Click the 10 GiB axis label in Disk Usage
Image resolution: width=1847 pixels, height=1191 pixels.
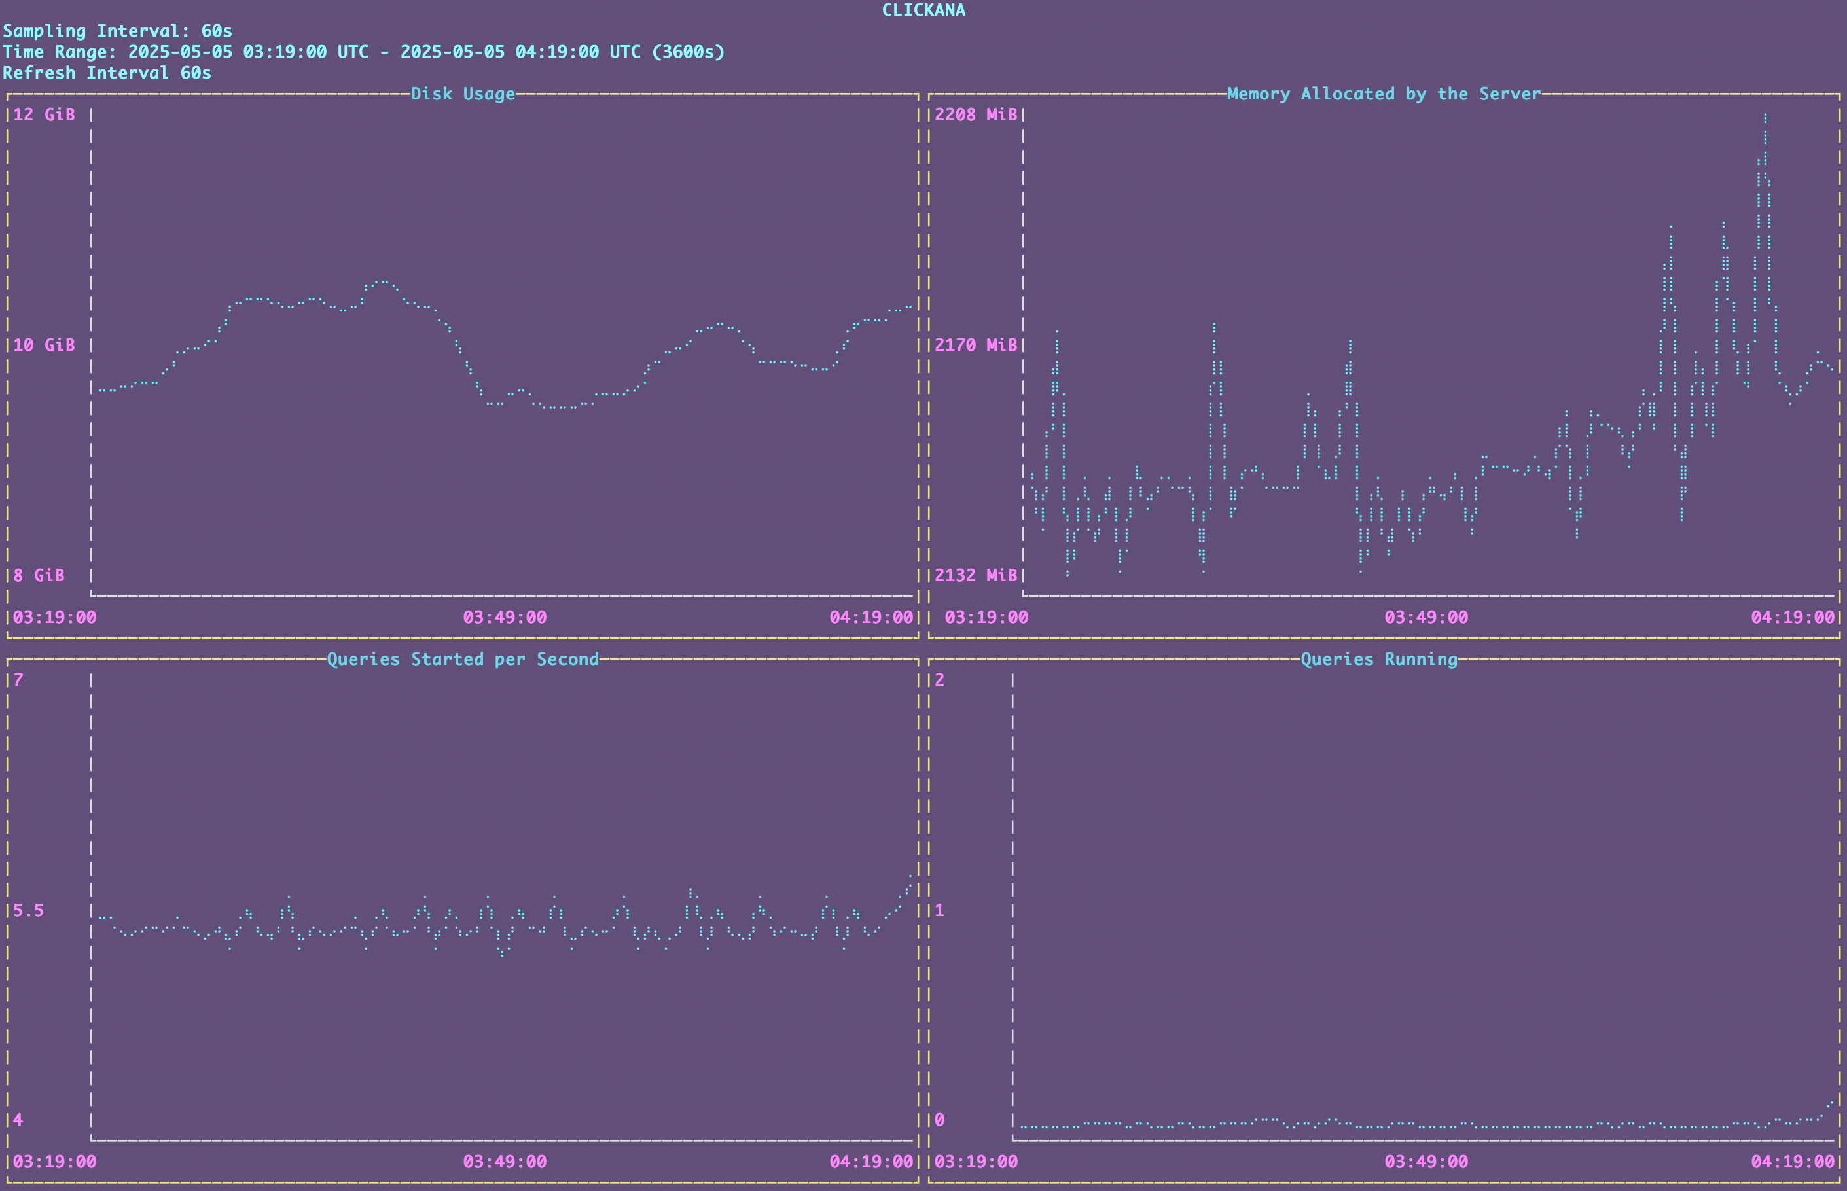point(44,345)
